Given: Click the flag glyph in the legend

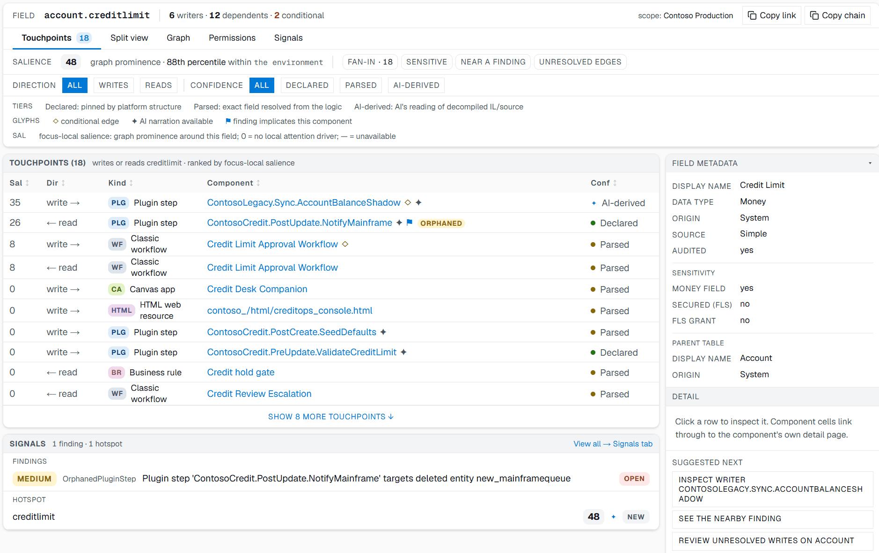Looking at the screenshot, I should 228,121.
